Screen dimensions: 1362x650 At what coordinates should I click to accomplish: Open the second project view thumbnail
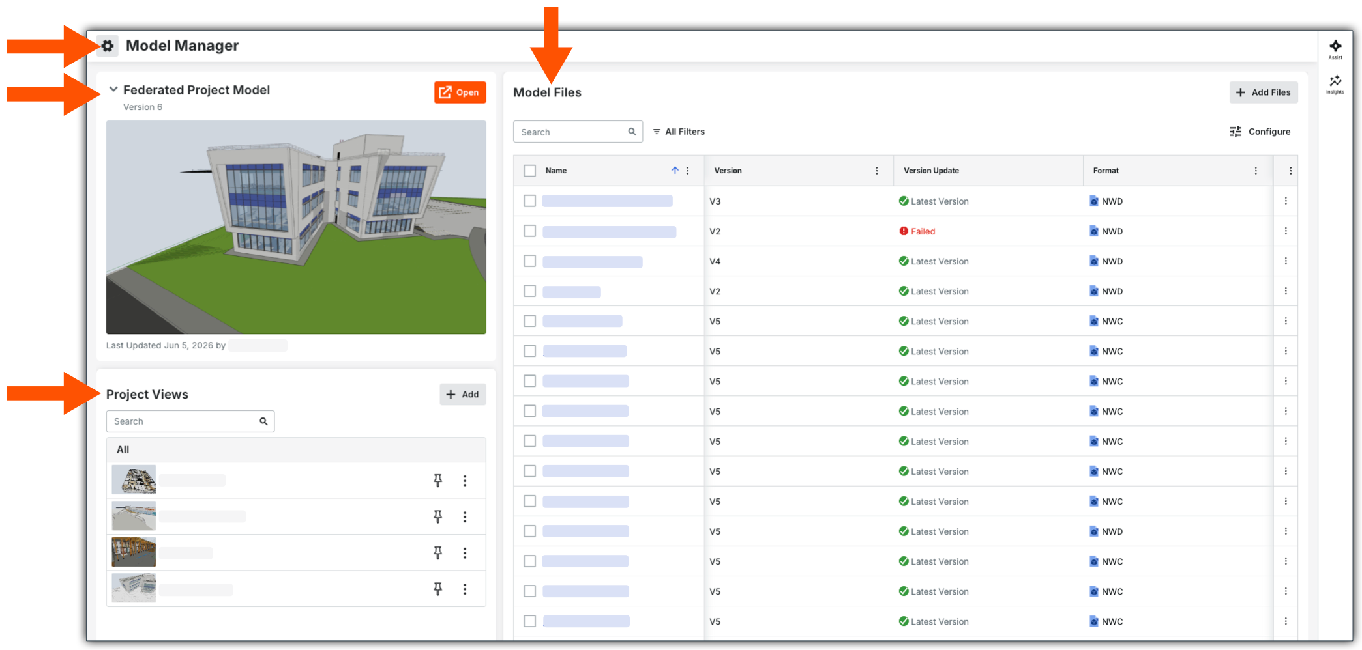[x=134, y=516]
